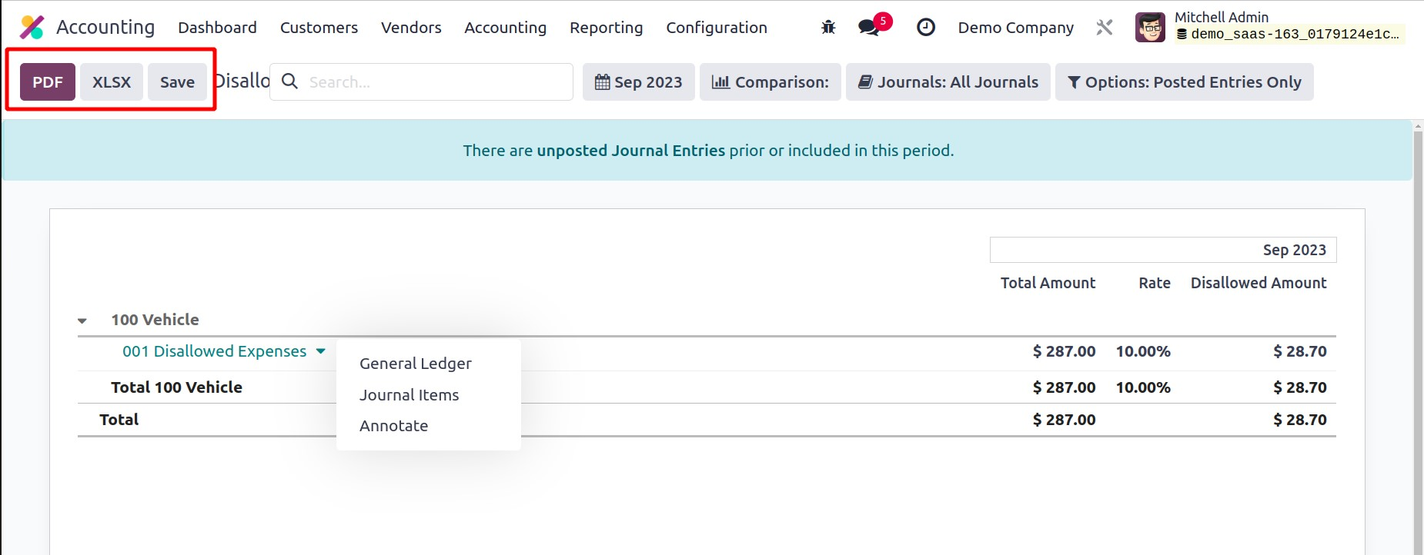This screenshot has width=1424, height=555.
Task: Click Mitchell Admin's avatar picture
Action: tap(1150, 28)
